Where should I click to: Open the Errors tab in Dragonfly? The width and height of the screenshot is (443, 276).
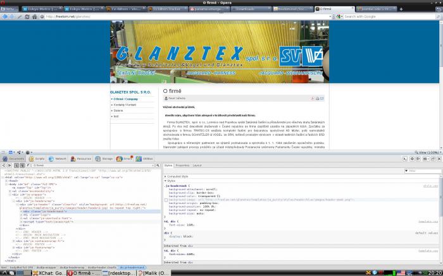pyautogui.click(x=124, y=159)
